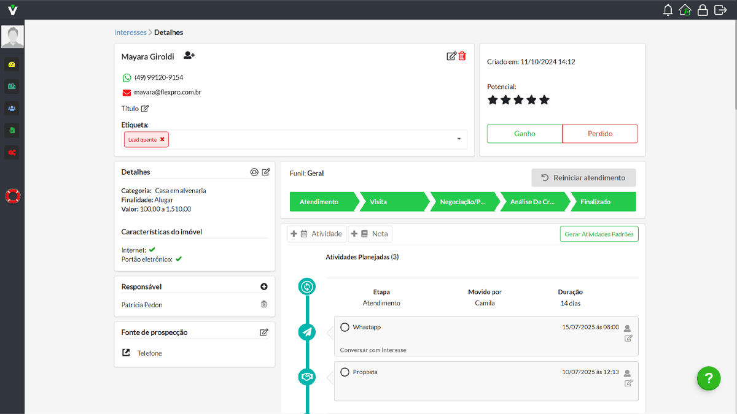Viewport: 737px width, 414px height.
Task: Open the Etiqueta dropdown arrow
Action: pos(458,139)
